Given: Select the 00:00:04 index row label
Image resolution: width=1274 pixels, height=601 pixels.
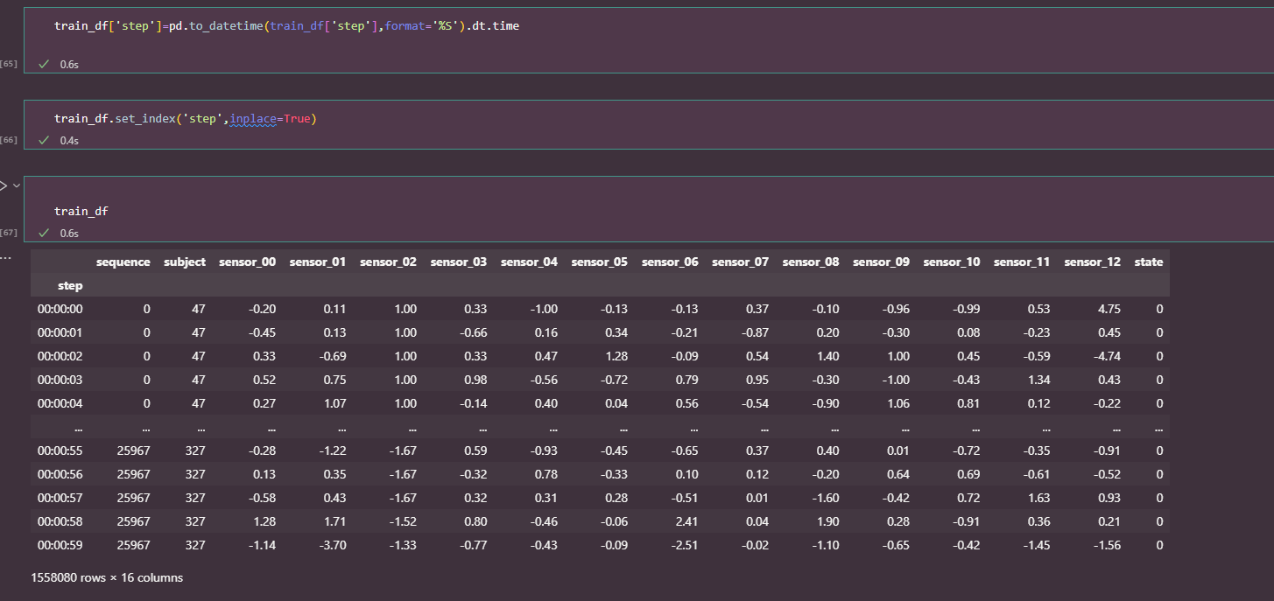Looking at the screenshot, I should (x=60, y=403).
